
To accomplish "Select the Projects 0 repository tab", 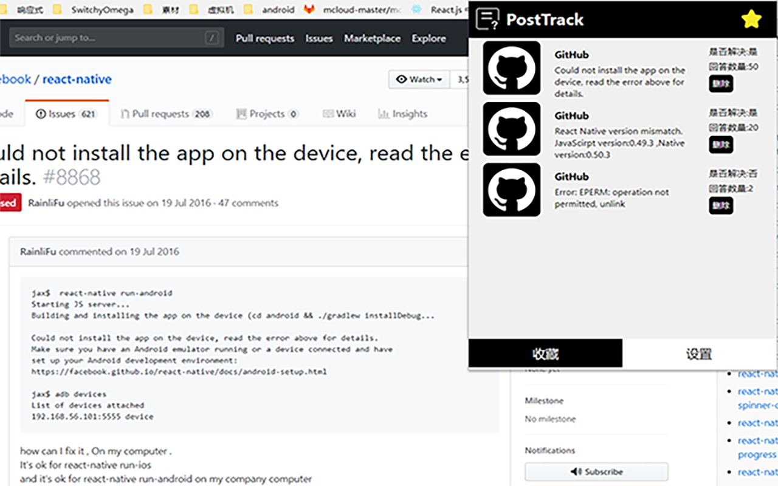I will 267,114.
